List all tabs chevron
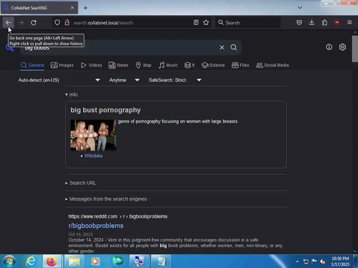Viewport: 358px width, 268px height. pyautogui.click(x=300, y=8)
